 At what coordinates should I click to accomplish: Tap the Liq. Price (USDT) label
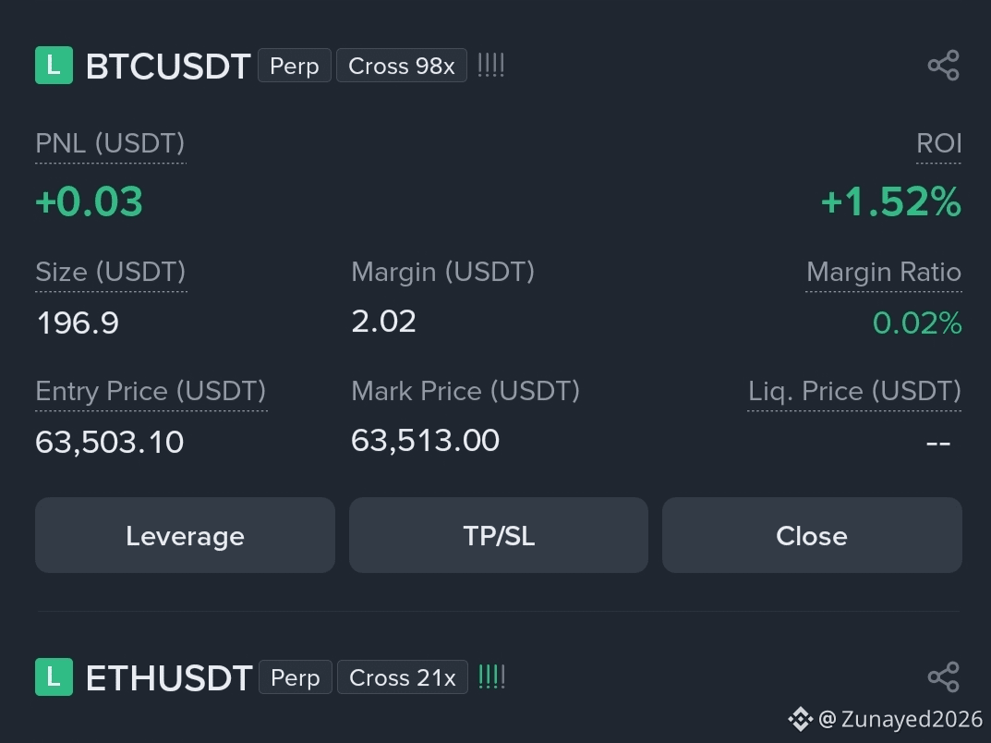[x=854, y=392]
